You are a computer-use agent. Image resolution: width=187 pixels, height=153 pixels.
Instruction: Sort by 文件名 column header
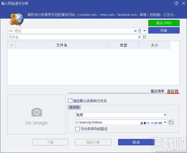coord(62,45)
